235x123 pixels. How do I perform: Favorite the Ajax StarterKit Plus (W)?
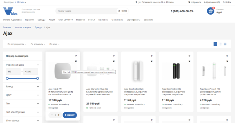pyautogui.click(x=114, y=61)
